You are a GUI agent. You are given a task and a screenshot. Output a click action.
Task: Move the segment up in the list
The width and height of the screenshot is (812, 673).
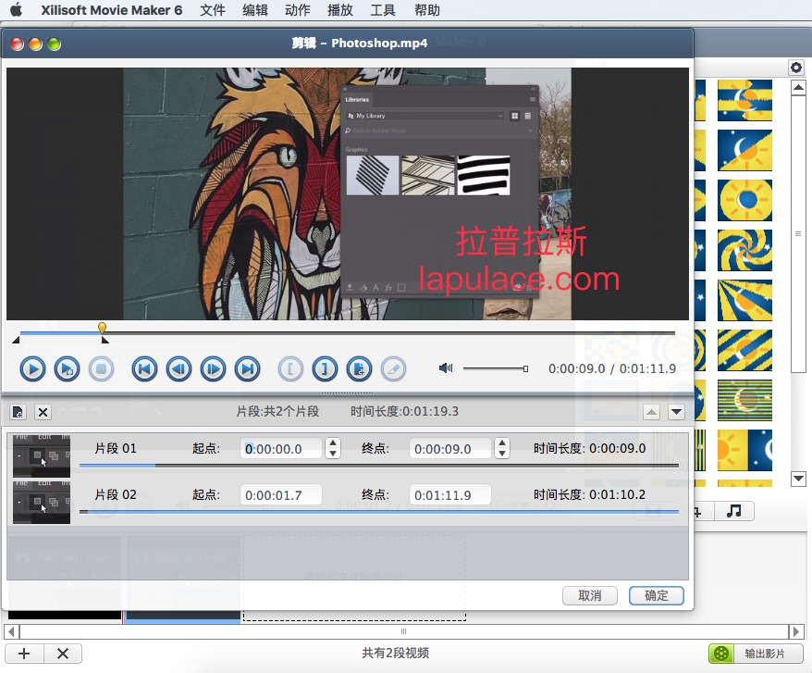[x=651, y=412]
